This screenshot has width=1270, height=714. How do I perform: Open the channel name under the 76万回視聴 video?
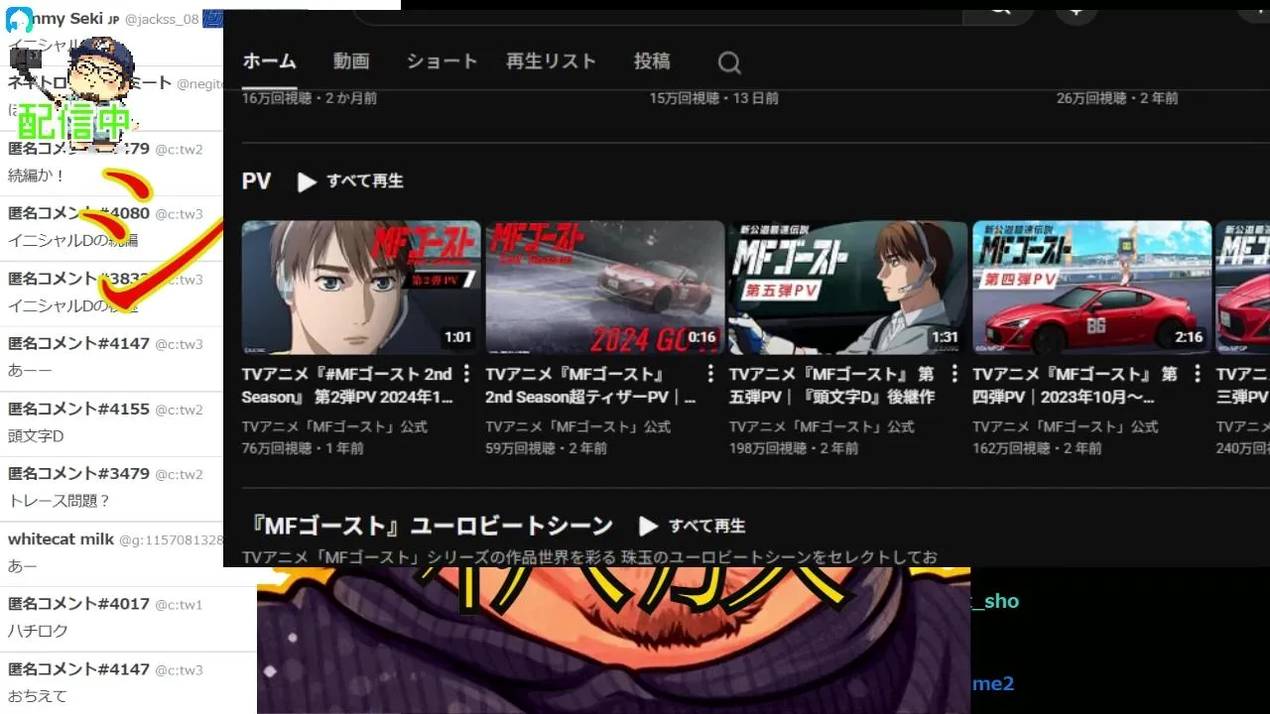click(x=334, y=426)
